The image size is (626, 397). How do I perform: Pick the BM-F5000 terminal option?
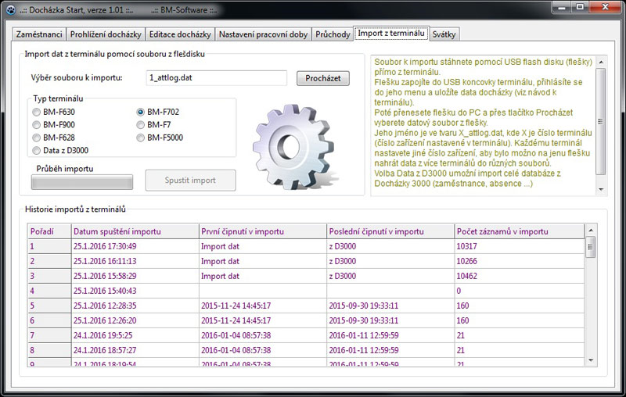click(x=141, y=138)
